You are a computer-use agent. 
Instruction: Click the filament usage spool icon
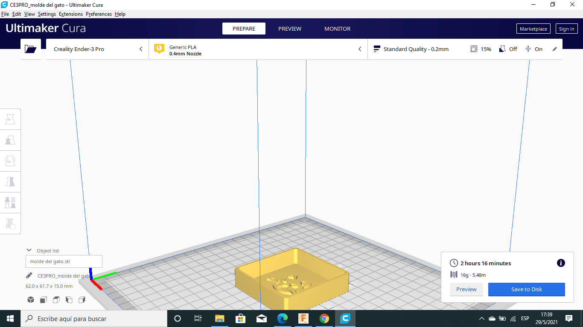[x=454, y=275]
